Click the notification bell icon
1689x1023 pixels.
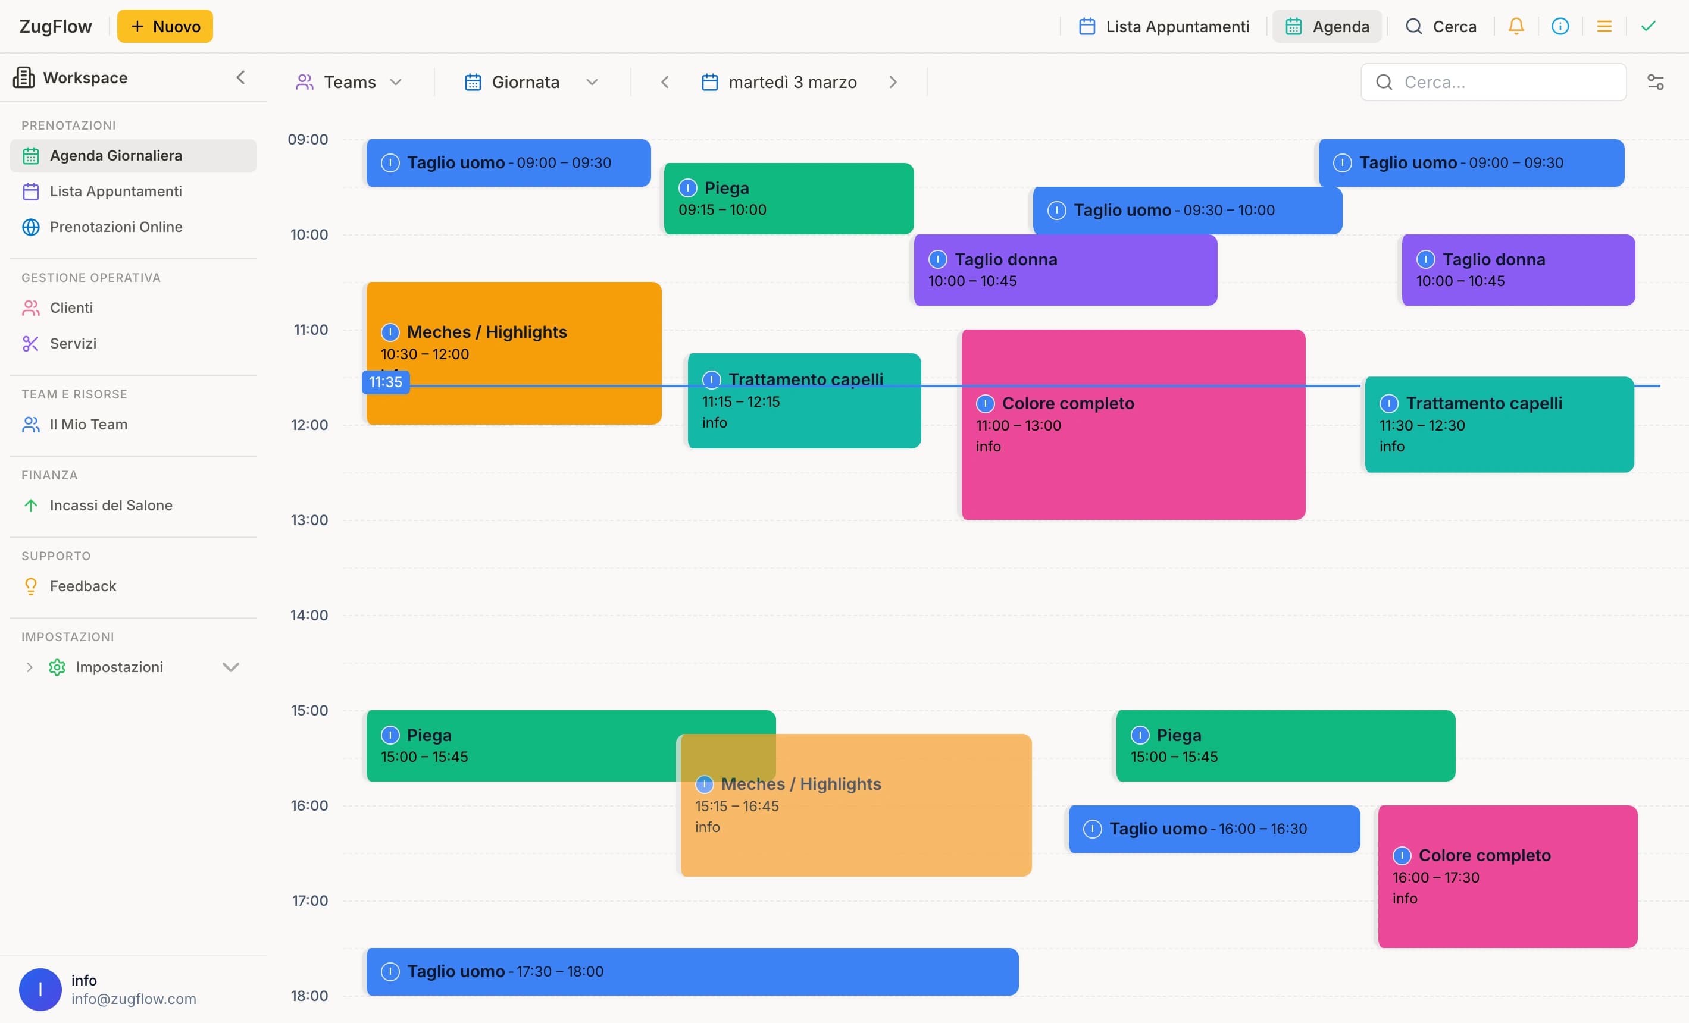[1516, 26]
